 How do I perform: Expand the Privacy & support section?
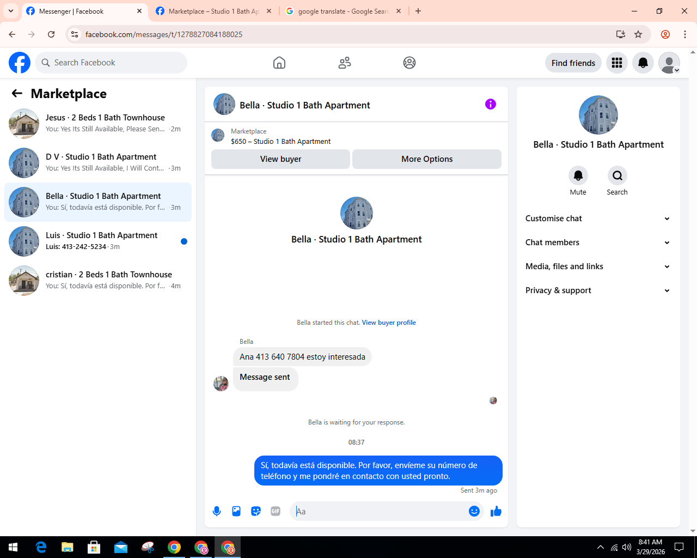click(598, 290)
